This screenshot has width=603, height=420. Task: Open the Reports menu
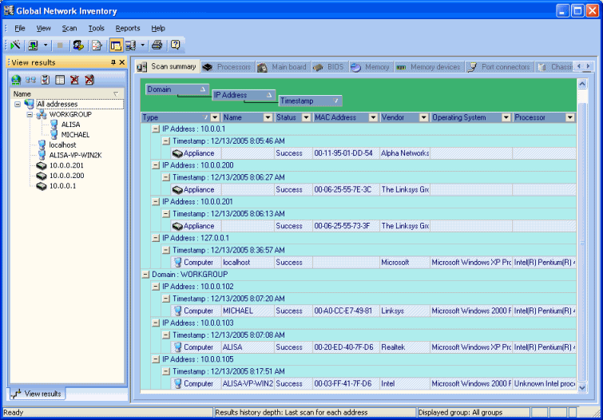(128, 29)
